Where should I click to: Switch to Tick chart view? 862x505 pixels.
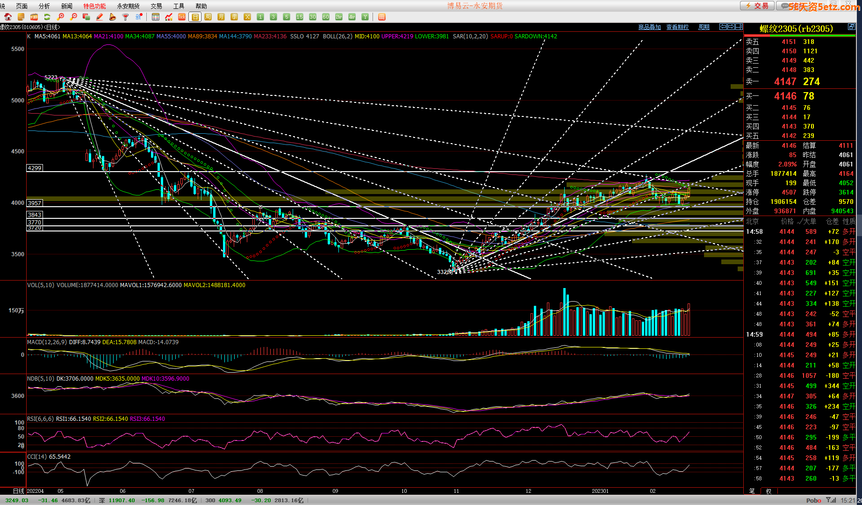point(182,17)
